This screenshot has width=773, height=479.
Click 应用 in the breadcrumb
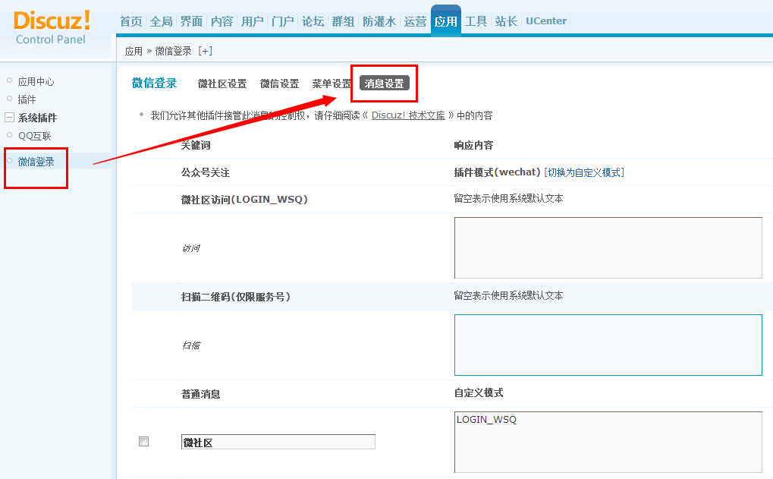[134, 51]
